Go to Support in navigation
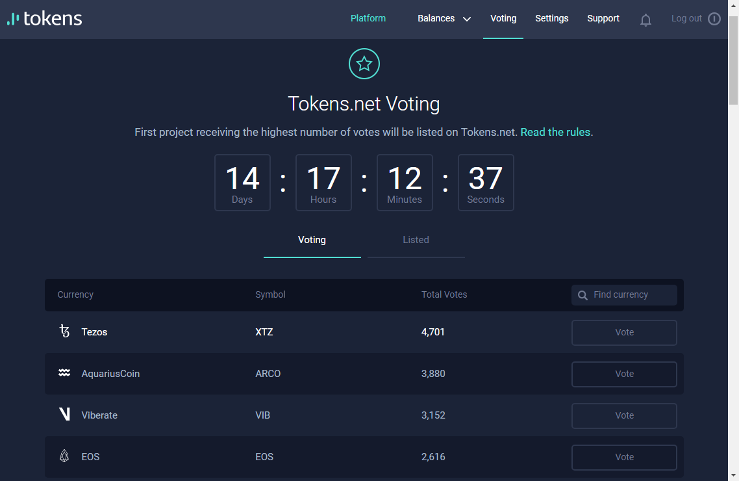This screenshot has height=481, width=739. (x=603, y=18)
